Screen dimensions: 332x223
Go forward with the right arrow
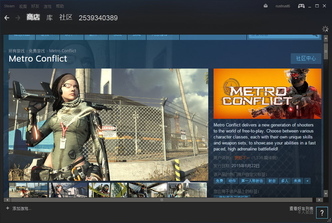pos(18,18)
